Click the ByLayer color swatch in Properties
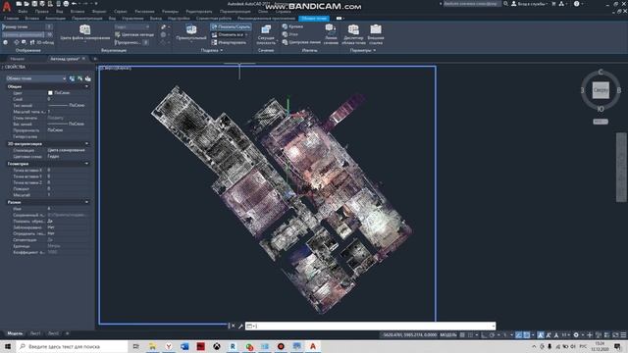Screen dimensions: 628x353 (x=50, y=93)
